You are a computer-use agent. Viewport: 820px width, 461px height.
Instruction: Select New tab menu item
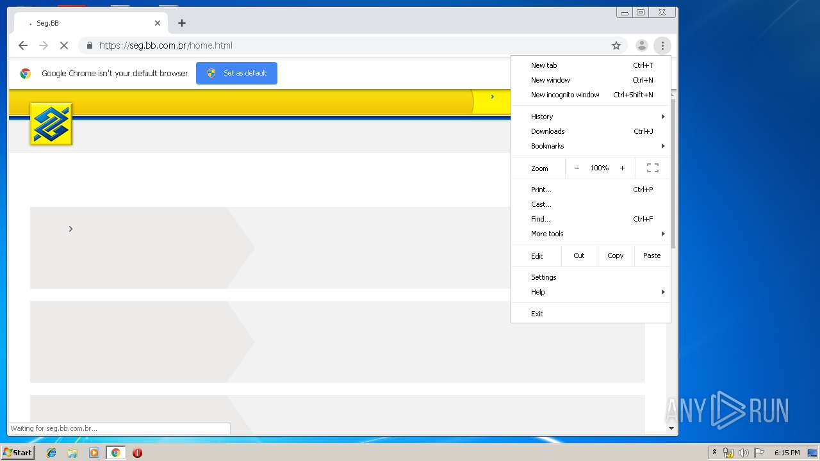[x=591, y=65]
